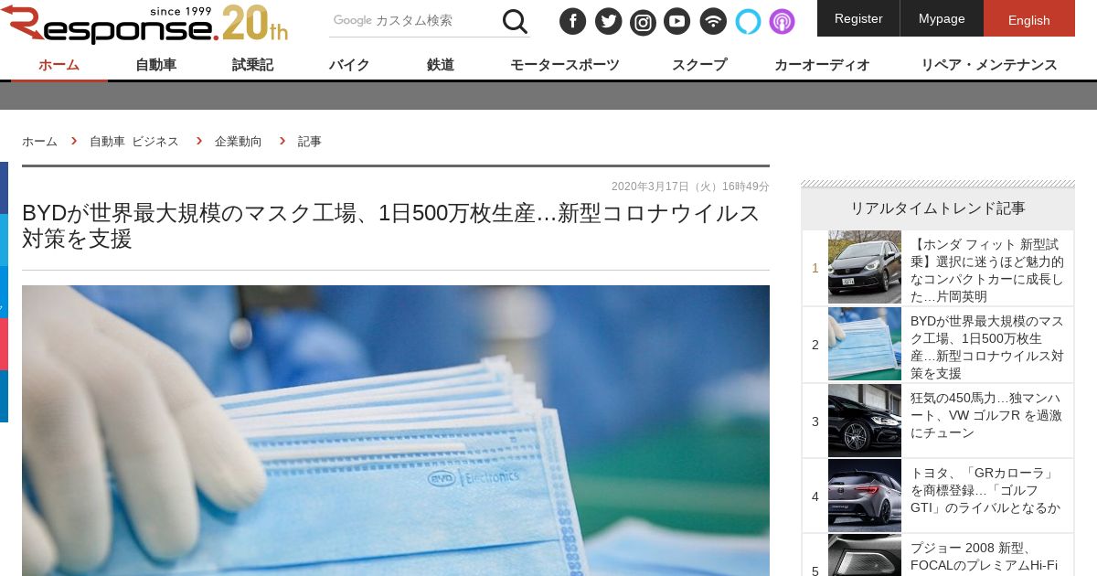
Task: Open the モータースポーツ nav tab
Action: click(565, 65)
